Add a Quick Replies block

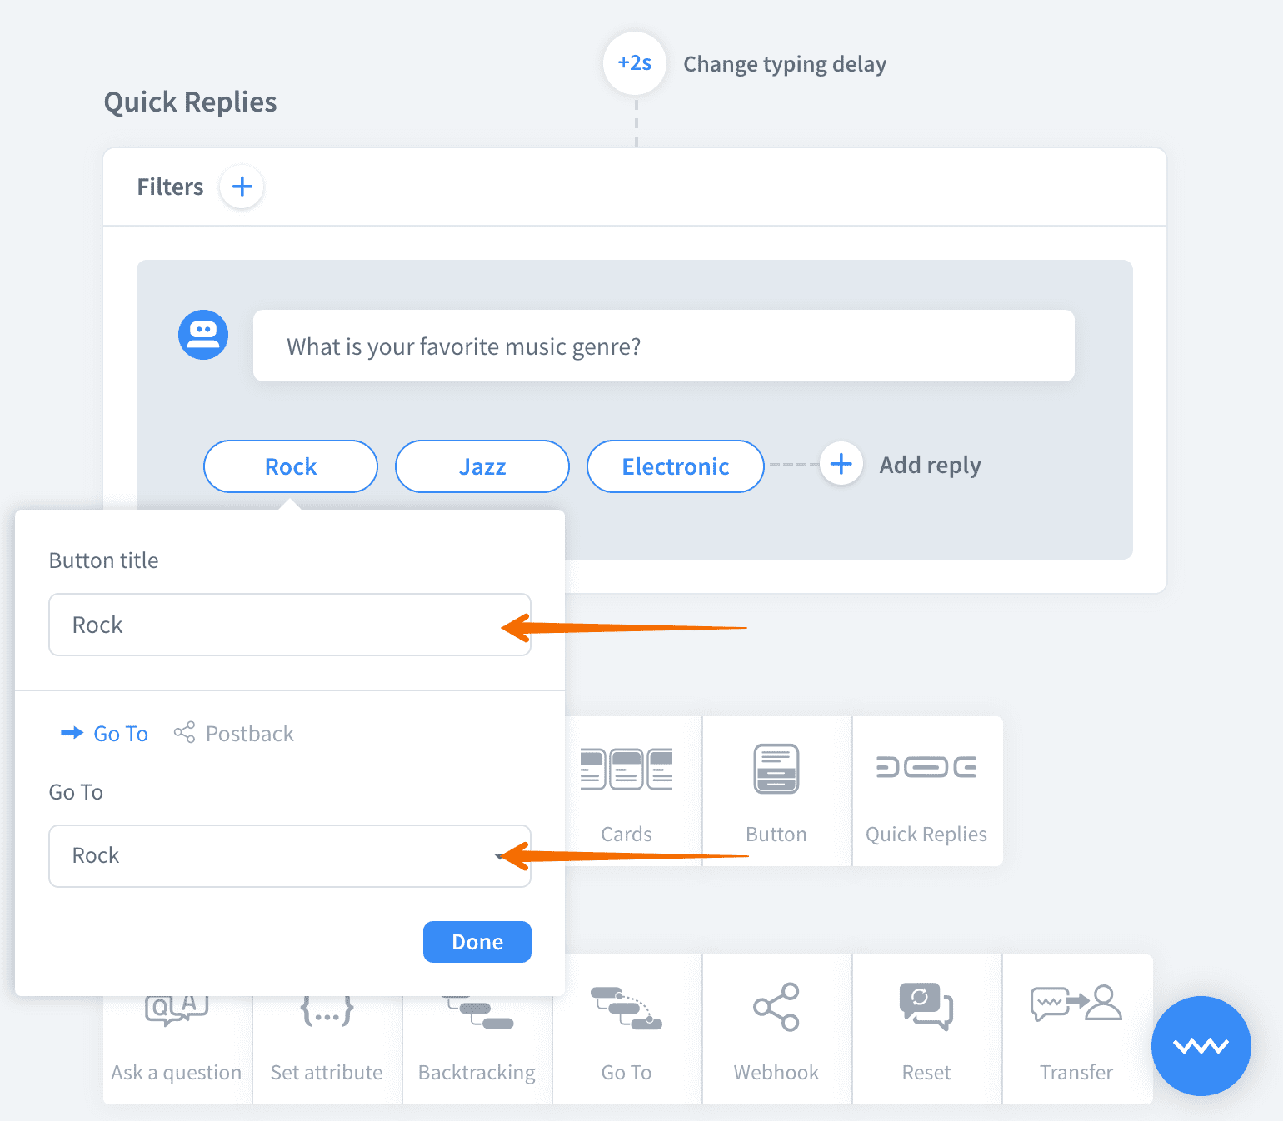926,790
